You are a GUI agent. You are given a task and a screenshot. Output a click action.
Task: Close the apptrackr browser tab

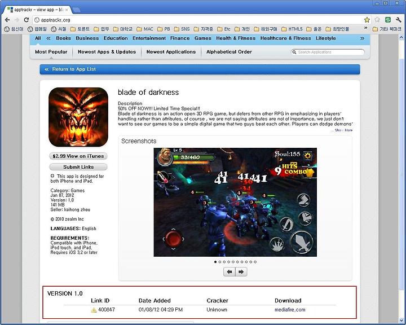coord(67,10)
